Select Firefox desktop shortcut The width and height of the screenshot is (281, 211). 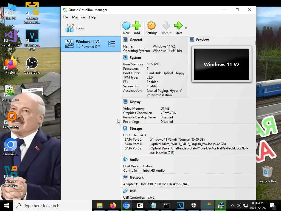[10, 65]
